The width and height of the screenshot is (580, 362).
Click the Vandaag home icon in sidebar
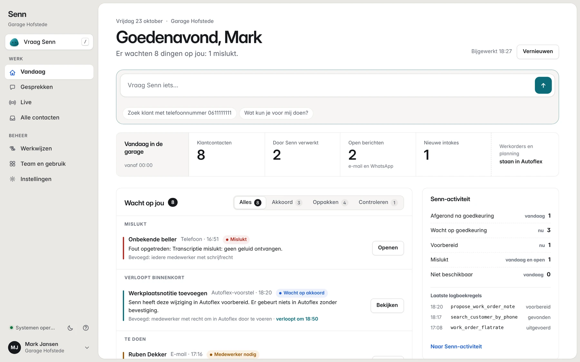[x=13, y=72]
